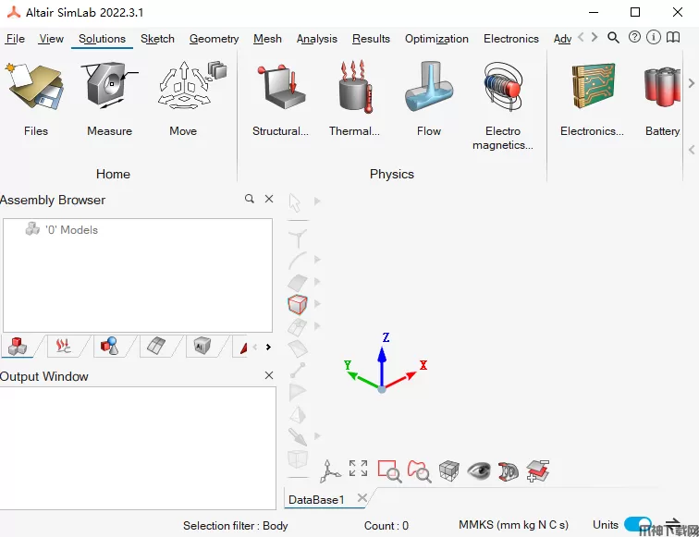Close the Assembly Browser panel
Screen dimensions: 699x537
[269, 199]
